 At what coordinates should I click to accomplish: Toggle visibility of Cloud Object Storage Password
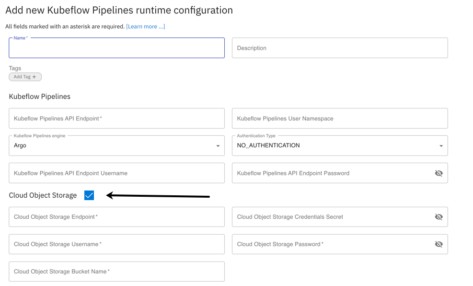tap(438, 244)
